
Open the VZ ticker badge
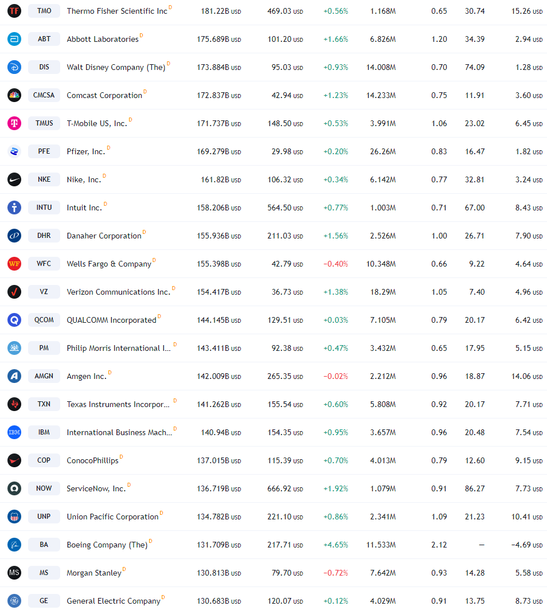(x=44, y=292)
